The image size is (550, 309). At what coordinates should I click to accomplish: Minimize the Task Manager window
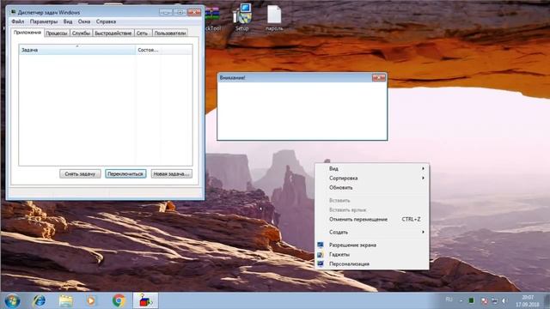(166, 12)
